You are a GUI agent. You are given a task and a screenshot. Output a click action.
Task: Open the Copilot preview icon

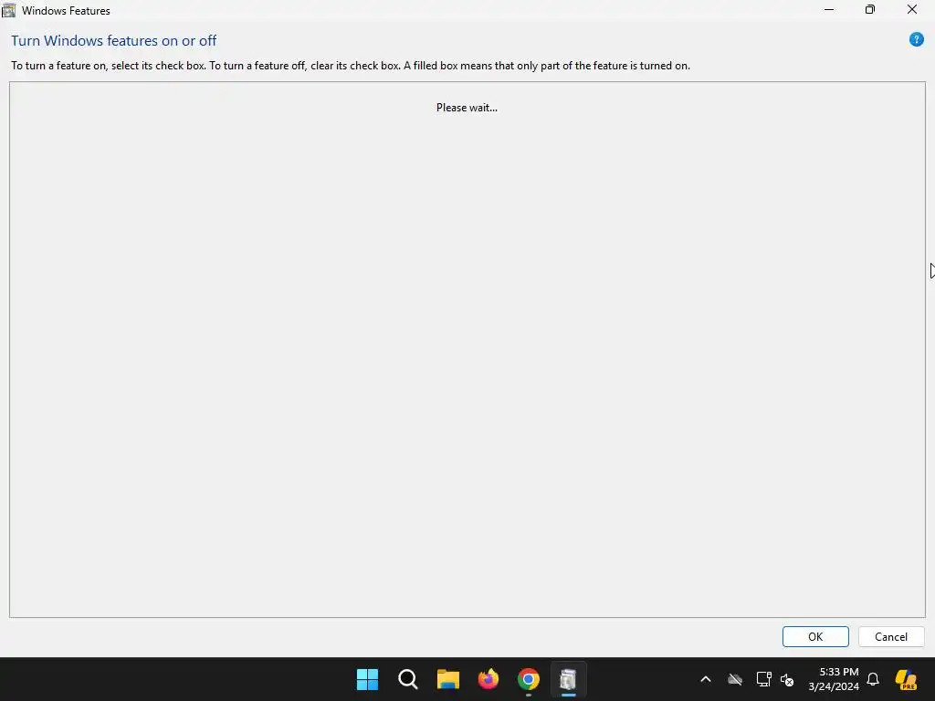[906, 679]
